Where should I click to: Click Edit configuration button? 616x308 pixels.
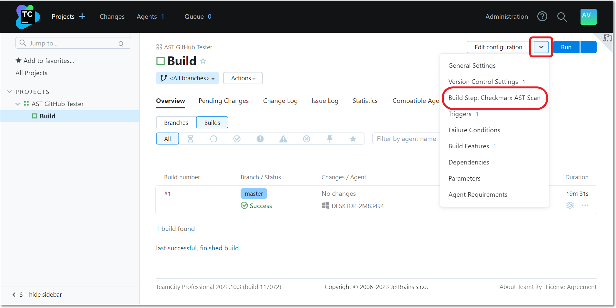click(x=500, y=47)
